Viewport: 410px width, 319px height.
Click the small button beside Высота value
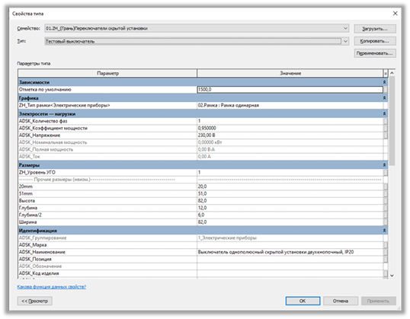coord(385,201)
